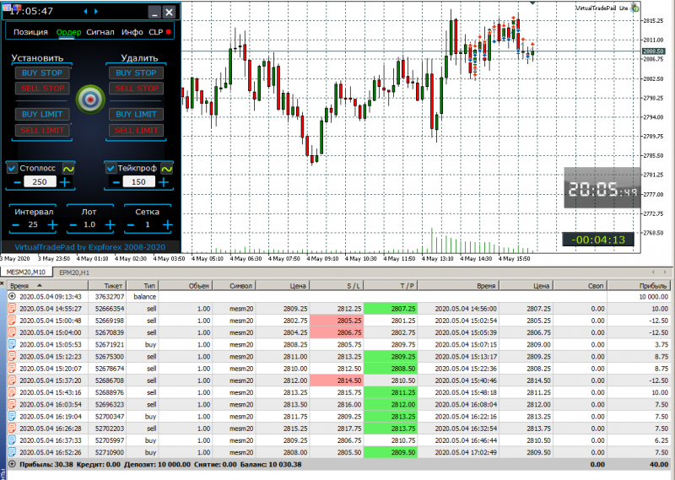Click red S/L cell 2814.50
This screenshot has height=480, width=675.
pyautogui.click(x=337, y=380)
